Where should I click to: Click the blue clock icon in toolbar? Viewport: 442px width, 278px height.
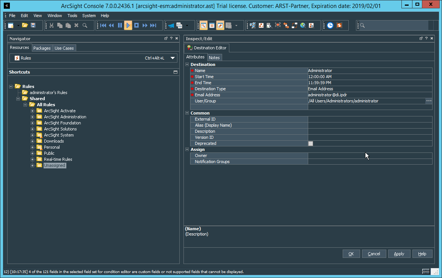(330, 25)
